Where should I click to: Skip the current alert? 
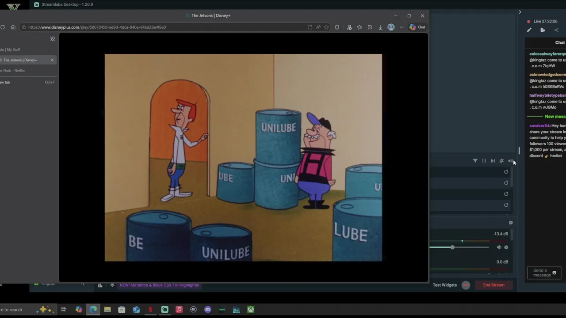[x=493, y=161]
